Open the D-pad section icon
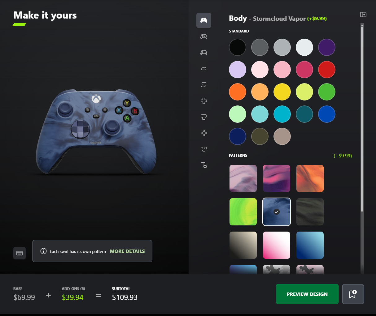 pyautogui.click(x=204, y=101)
